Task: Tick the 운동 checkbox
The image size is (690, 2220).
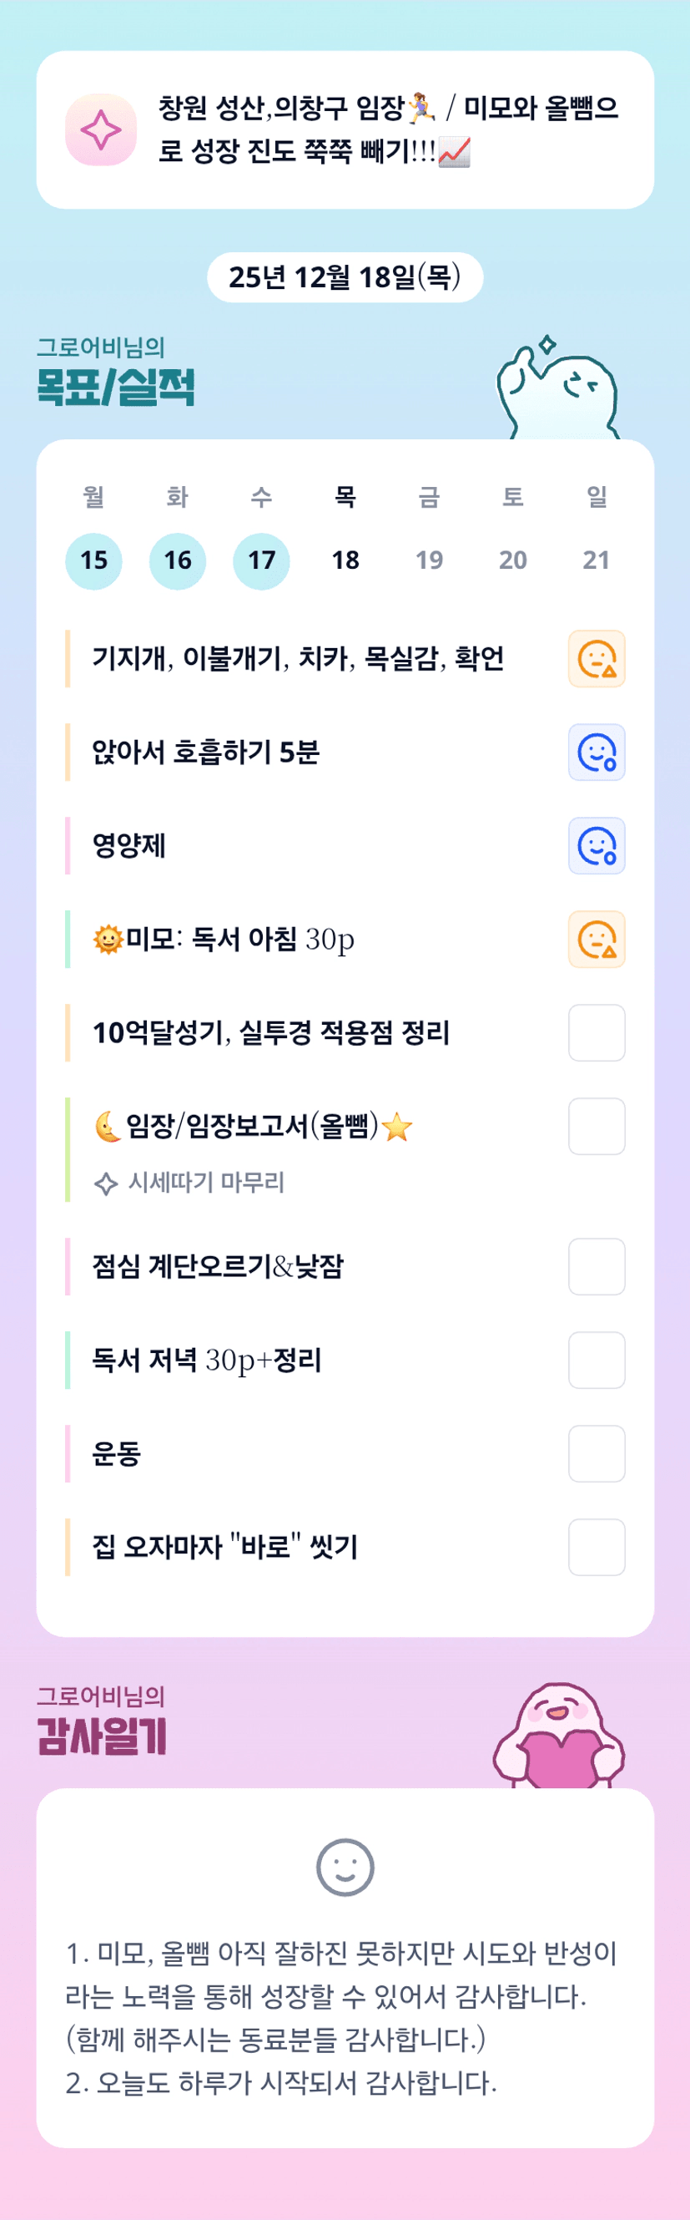Action: pos(596,1453)
